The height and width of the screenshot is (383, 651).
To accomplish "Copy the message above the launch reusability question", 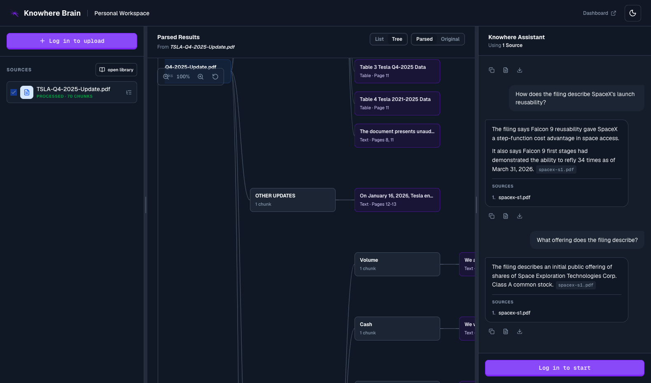I will tap(492, 70).
